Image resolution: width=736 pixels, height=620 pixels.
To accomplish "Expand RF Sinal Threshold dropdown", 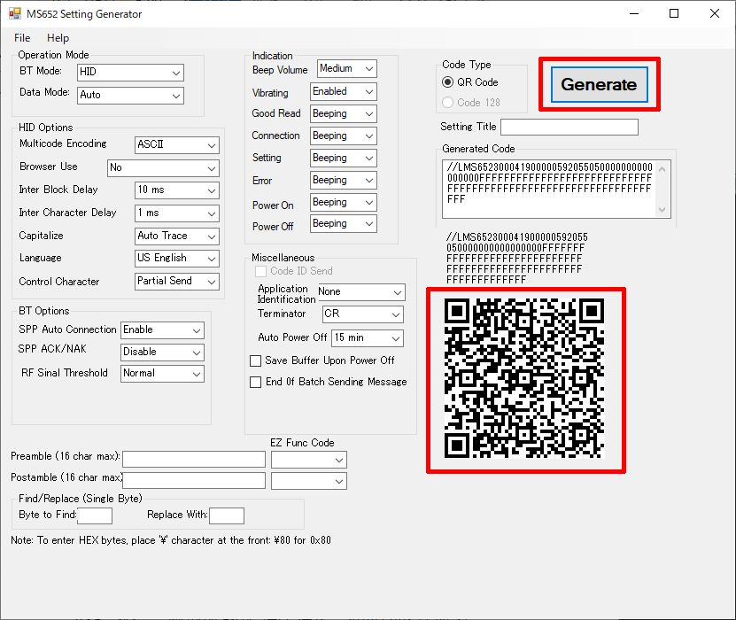I will coord(162,374).
